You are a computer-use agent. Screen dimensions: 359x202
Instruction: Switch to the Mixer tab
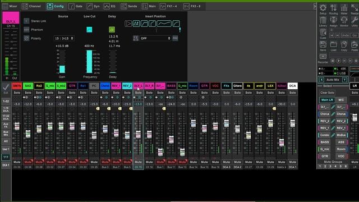(x=10, y=6)
